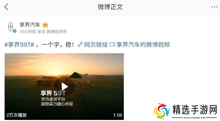Go back using the left arrow

coord(6,7)
